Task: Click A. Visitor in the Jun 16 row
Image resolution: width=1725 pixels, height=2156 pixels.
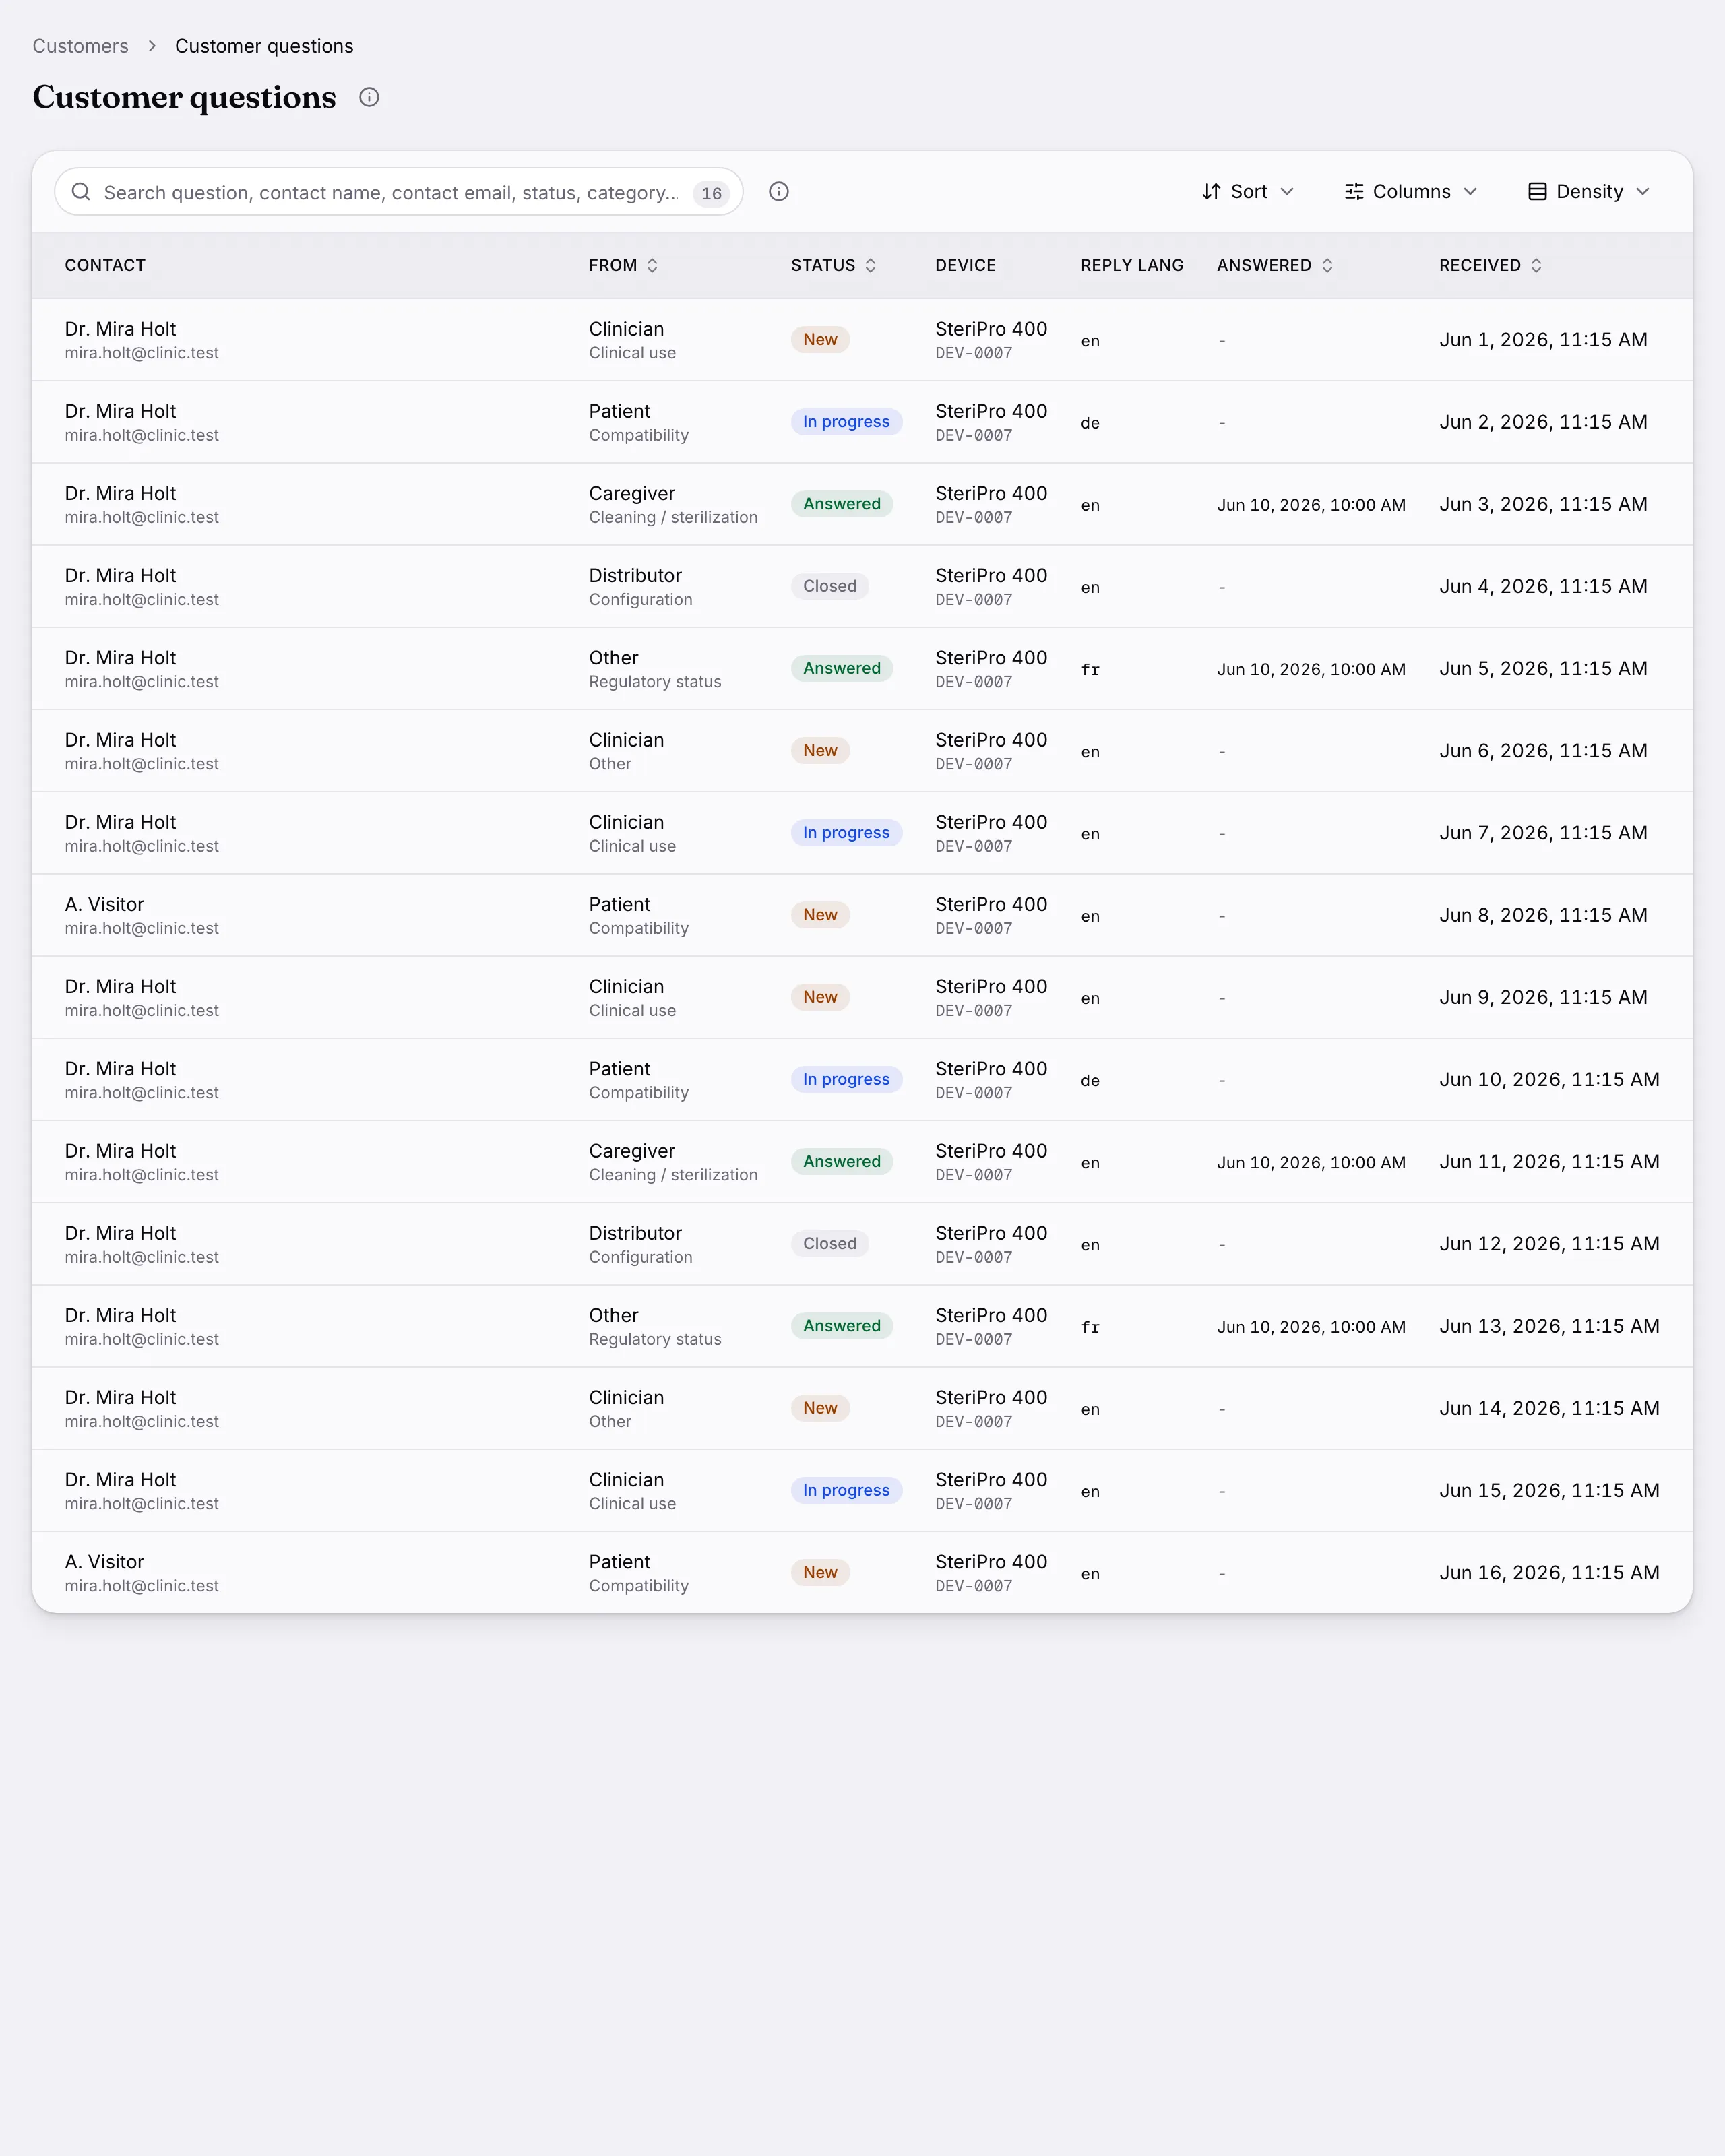Action: 104,1562
